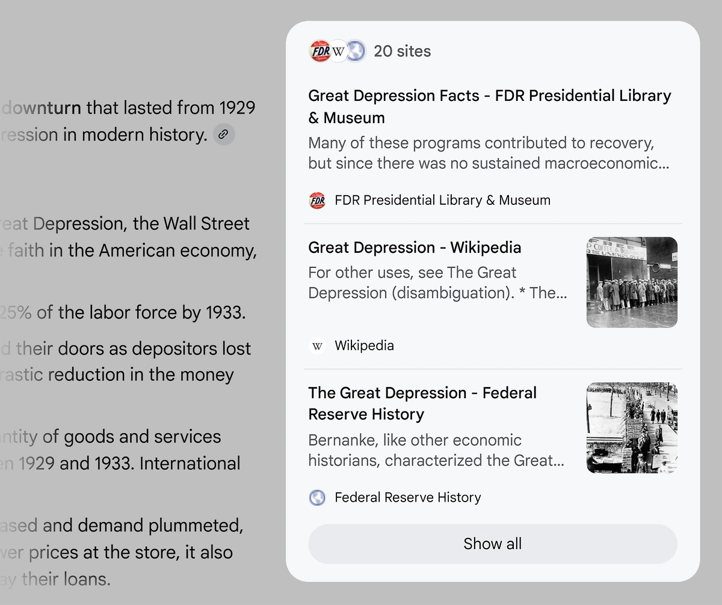Click the Federal Reserve History street photo thumbnail

pos(632,428)
